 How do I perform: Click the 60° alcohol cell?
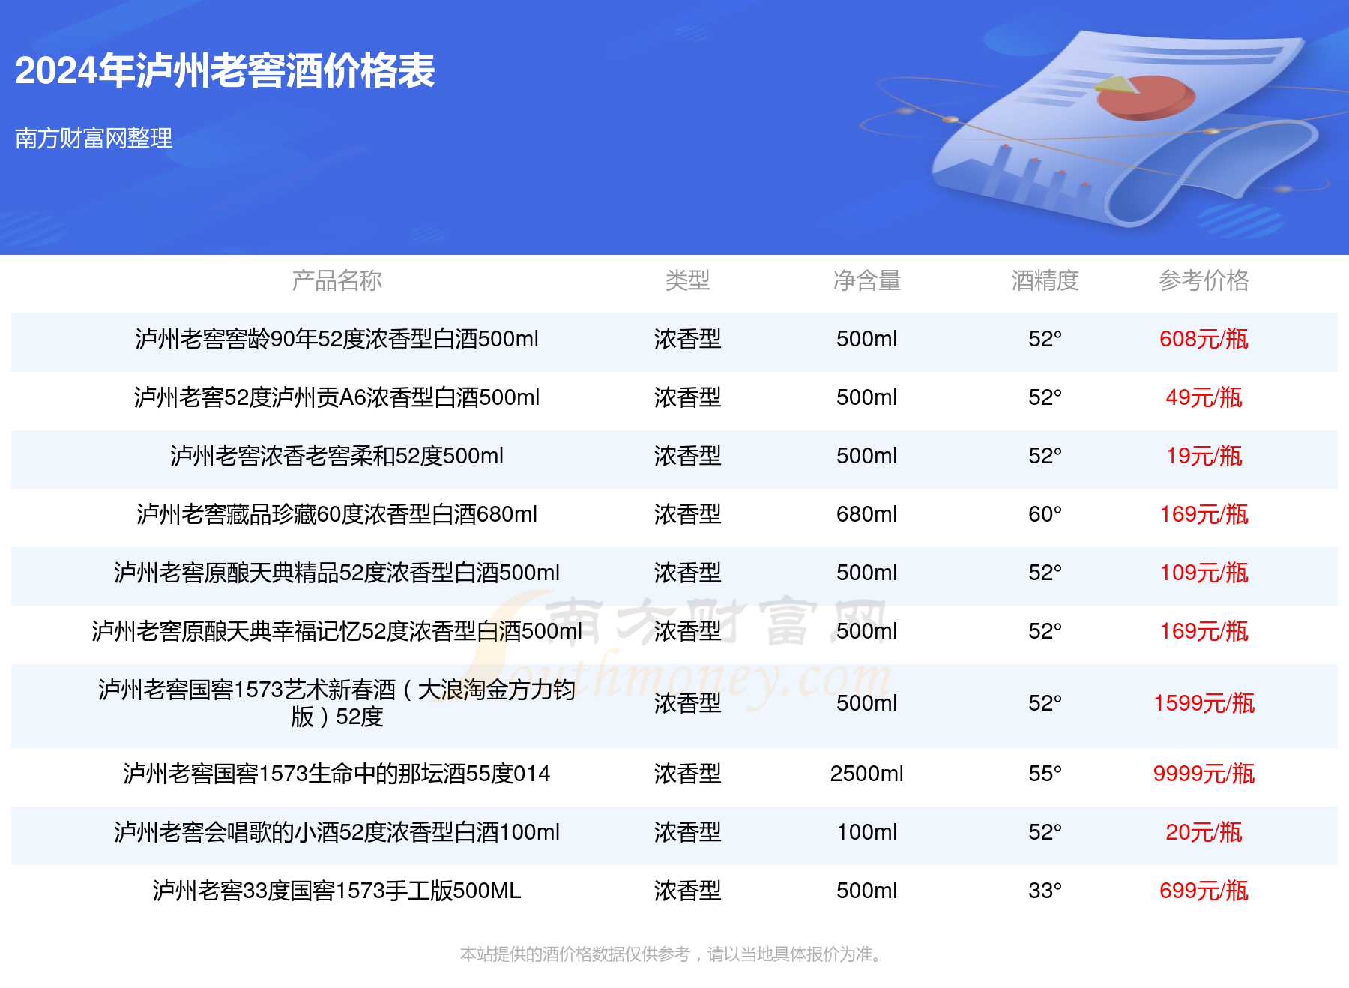pyautogui.click(x=1045, y=514)
